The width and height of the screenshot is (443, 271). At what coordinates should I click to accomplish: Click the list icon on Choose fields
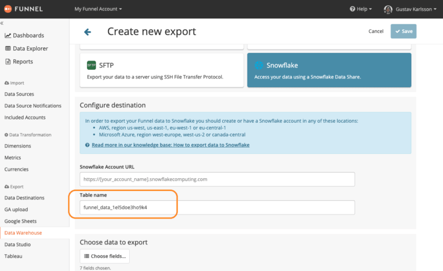coord(87,256)
